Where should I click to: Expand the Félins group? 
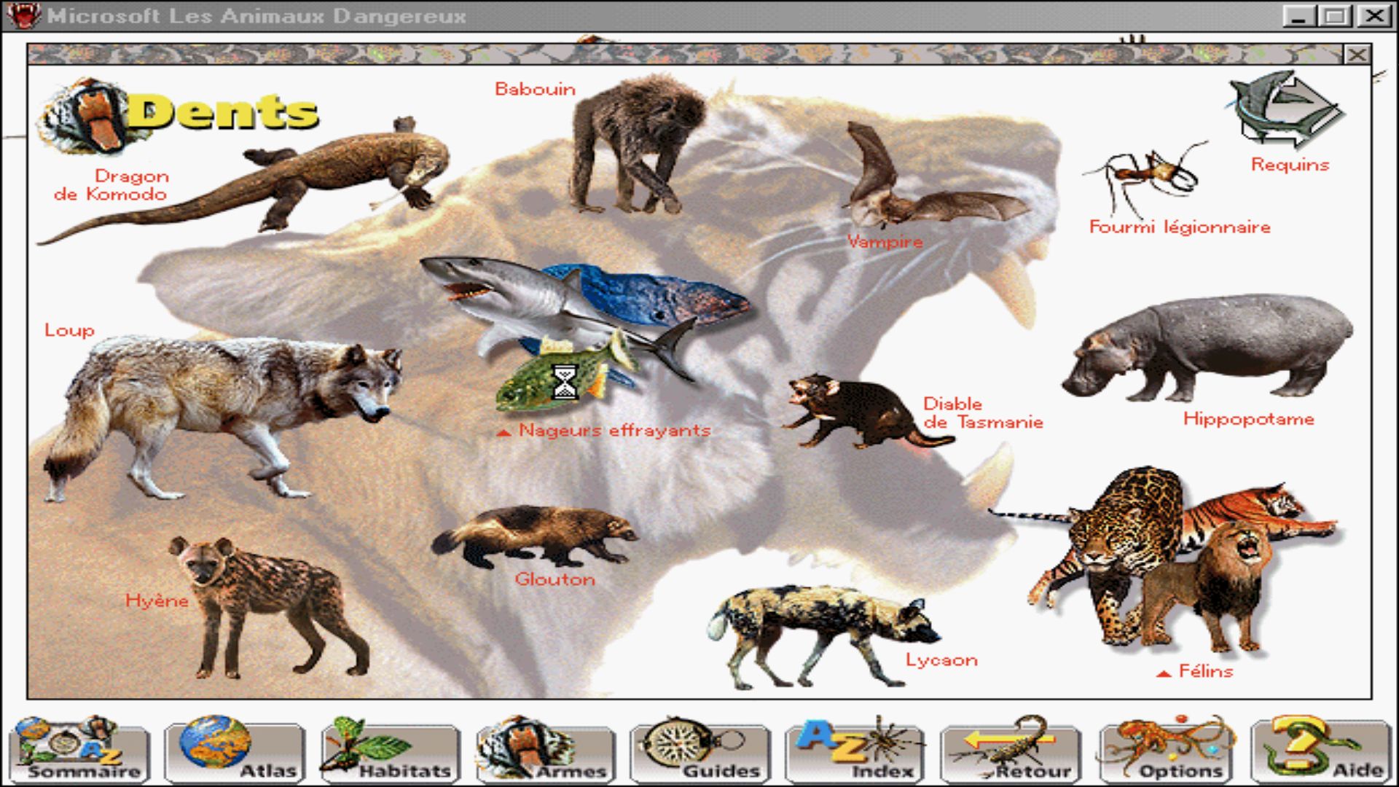[x=1195, y=671]
